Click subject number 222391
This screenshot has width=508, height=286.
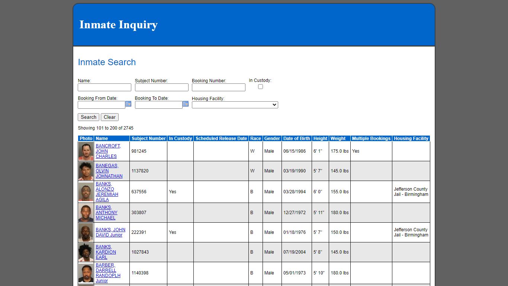click(139, 232)
